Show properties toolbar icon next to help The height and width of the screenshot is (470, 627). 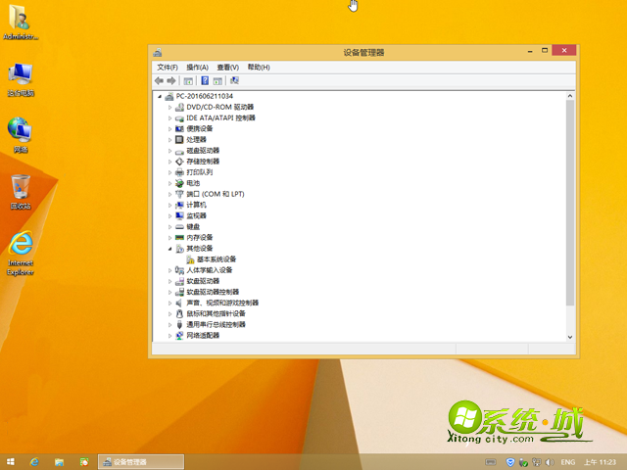[217, 81]
